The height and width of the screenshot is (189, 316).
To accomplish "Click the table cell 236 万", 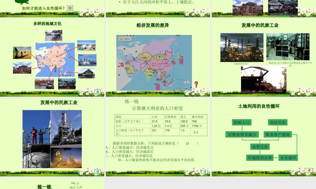I will coord(185,126).
